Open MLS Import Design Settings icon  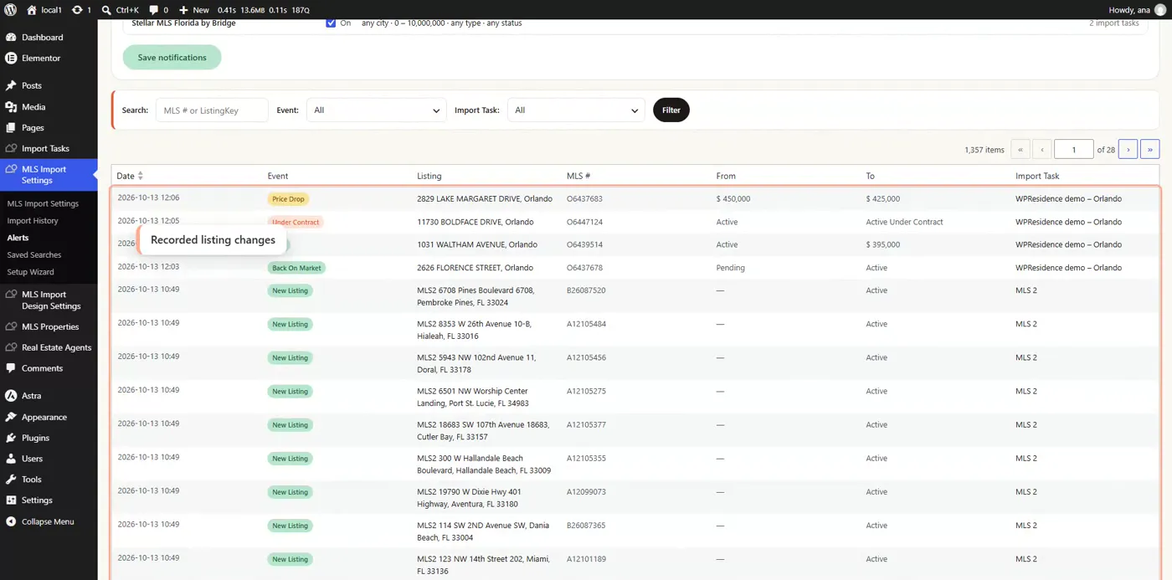click(11, 295)
